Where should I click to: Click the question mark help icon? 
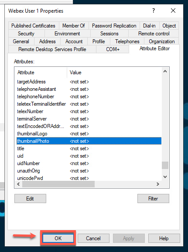(154, 10)
